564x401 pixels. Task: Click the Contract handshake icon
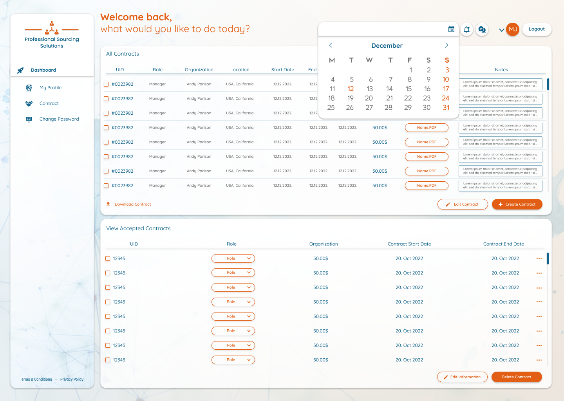(29, 103)
